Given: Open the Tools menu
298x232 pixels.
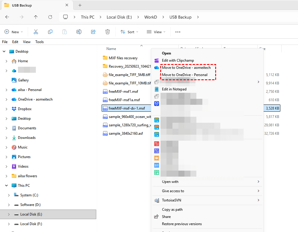Looking at the screenshot, I should pos(39,42).
